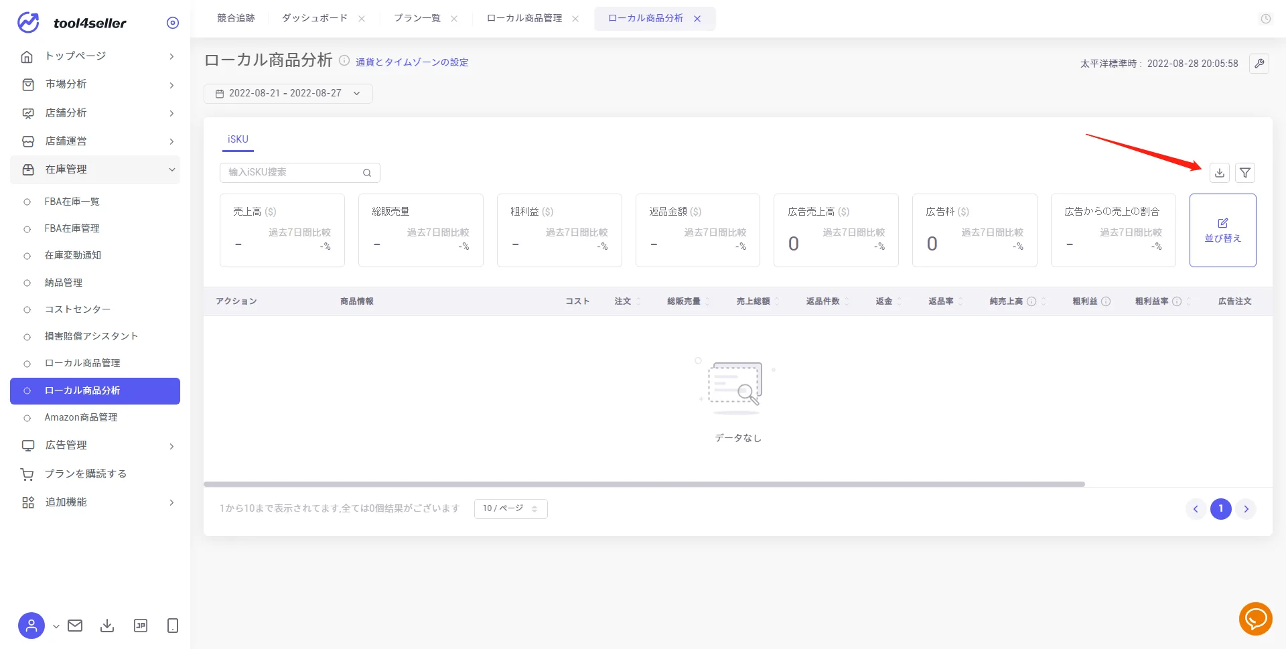Open the mail envelope icon
Viewport: 1286px width, 649px height.
[x=75, y=626]
